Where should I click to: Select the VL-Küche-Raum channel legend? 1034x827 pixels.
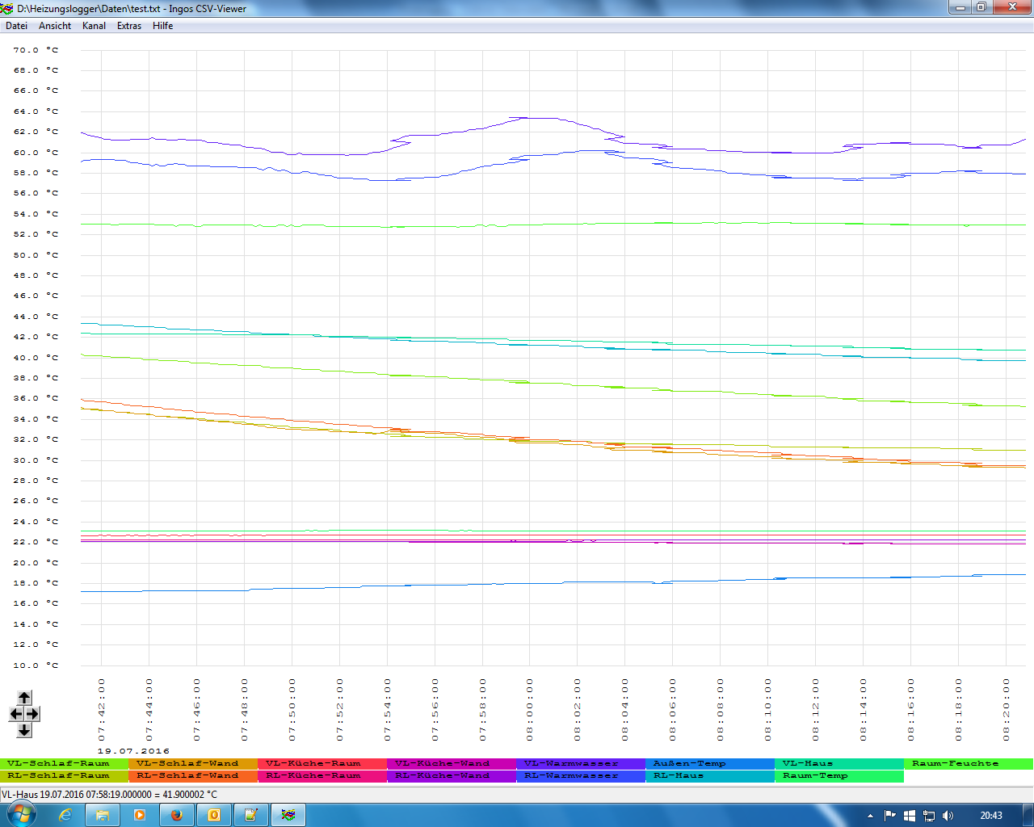click(x=323, y=763)
